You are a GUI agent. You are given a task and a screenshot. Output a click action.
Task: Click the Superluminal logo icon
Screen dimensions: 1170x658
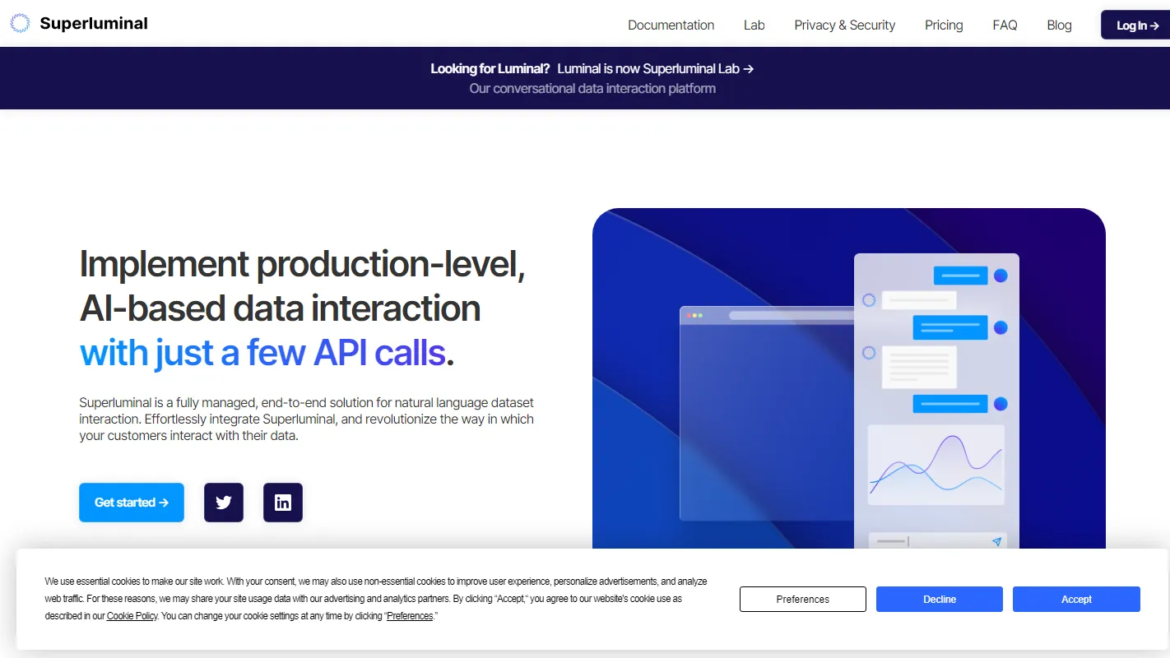point(20,24)
